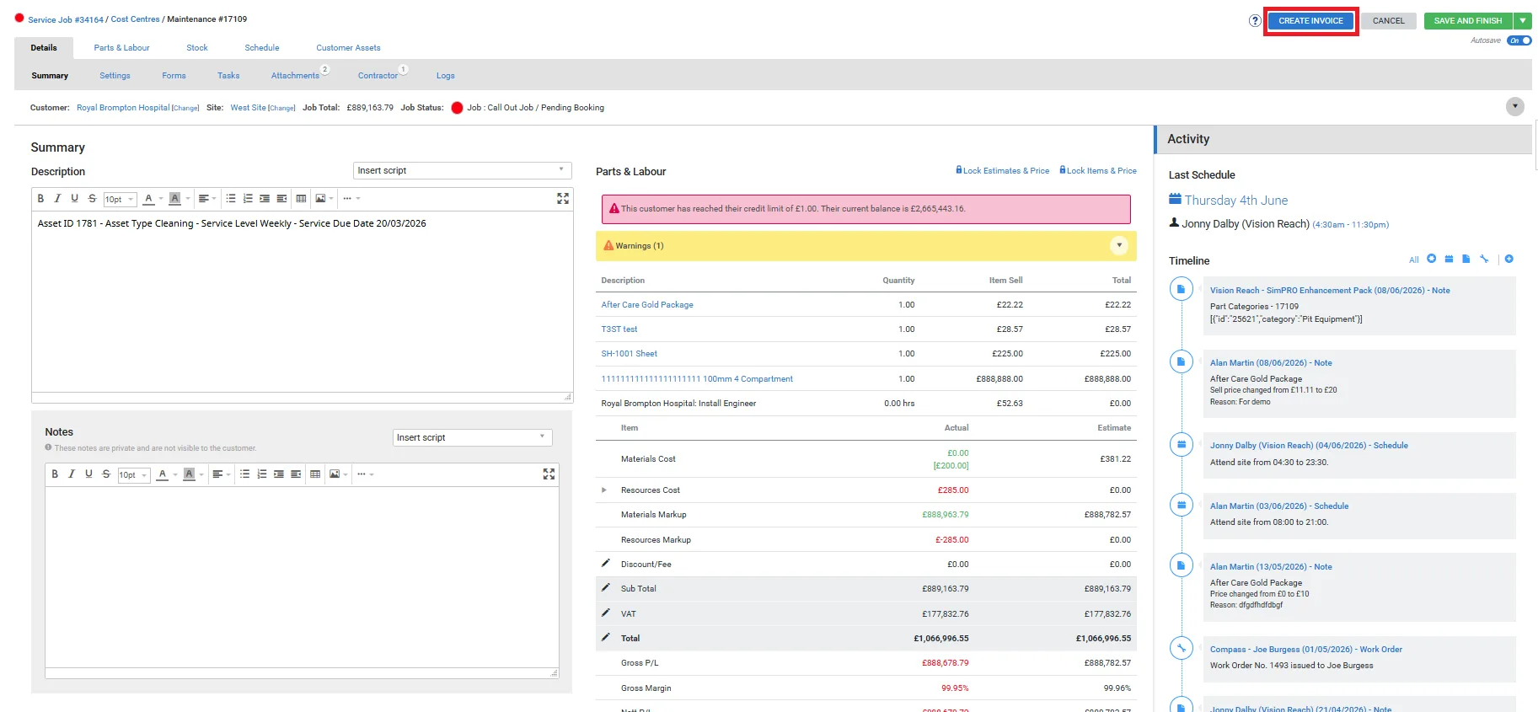Edit Total with pencil icon
The width and height of the screenshot is (1538, 712).
point(605,637)
